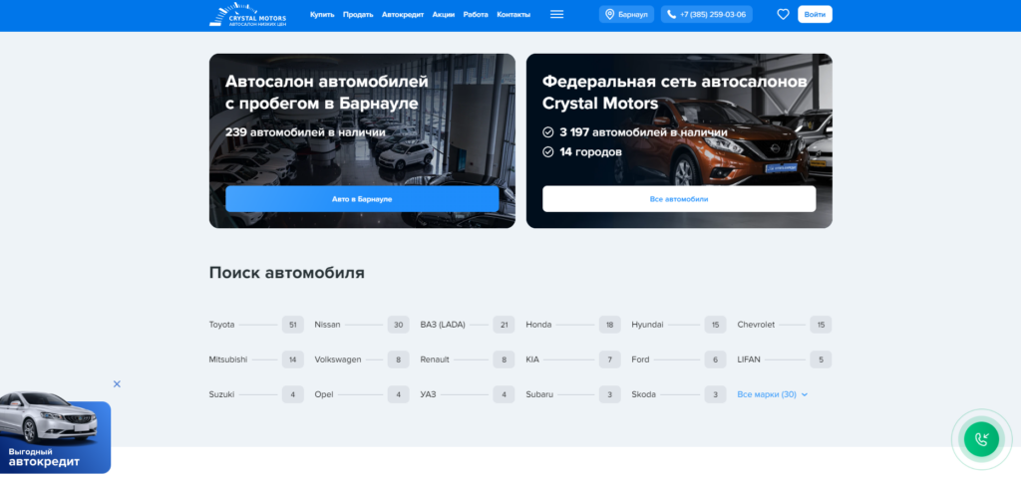The height and width of the screenshot is (478, 1021).
Task: Click the Федеральная сеть автосалонов card title
Action: pos(675,93)
